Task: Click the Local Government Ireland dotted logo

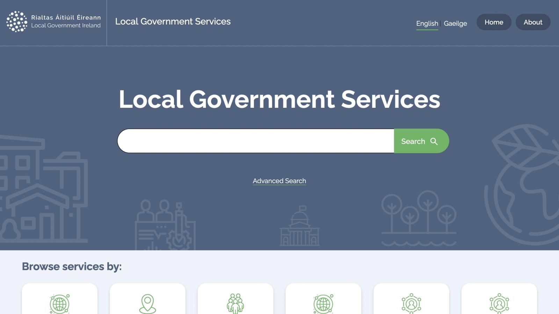Action: (17, 22)
